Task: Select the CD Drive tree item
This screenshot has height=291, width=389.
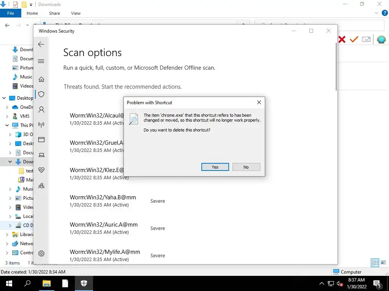Action: point(24,225)
